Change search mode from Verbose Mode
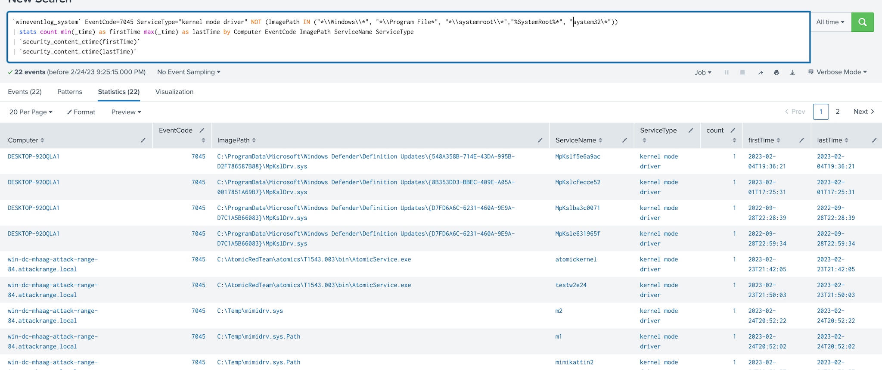This screenshot has width=882, height=370. point(838,72)
